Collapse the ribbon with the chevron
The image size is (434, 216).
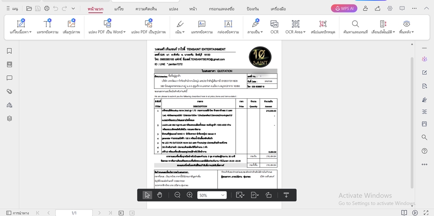(x=426, y=9)
